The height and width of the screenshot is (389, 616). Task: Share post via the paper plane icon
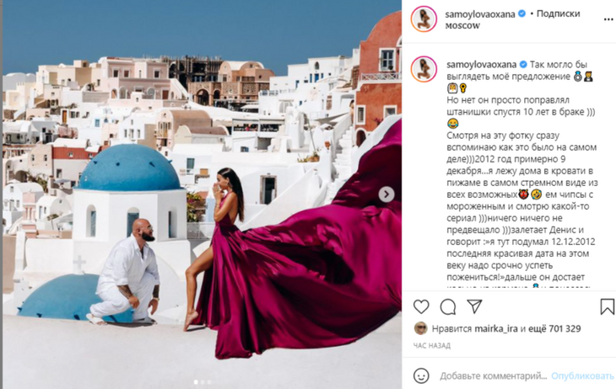click(474, 306)
